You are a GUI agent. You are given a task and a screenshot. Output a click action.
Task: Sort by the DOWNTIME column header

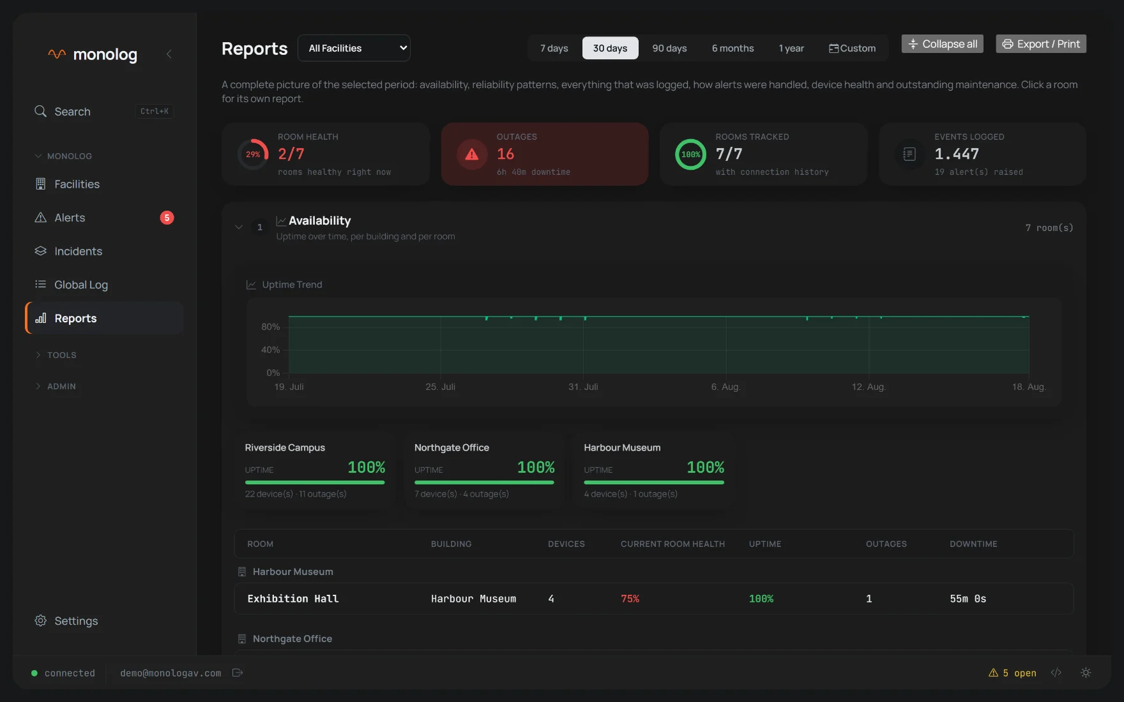pyautogui.click(x=973, y=544)
